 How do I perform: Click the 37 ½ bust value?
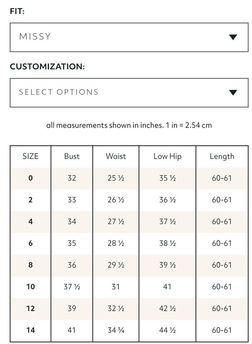tap(72, 287)
